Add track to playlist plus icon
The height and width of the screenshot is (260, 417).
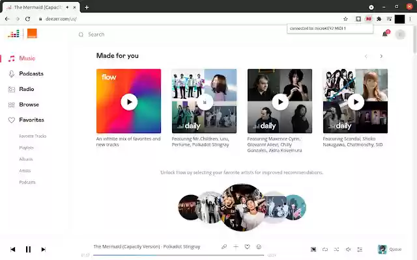(x=236, y=247)
